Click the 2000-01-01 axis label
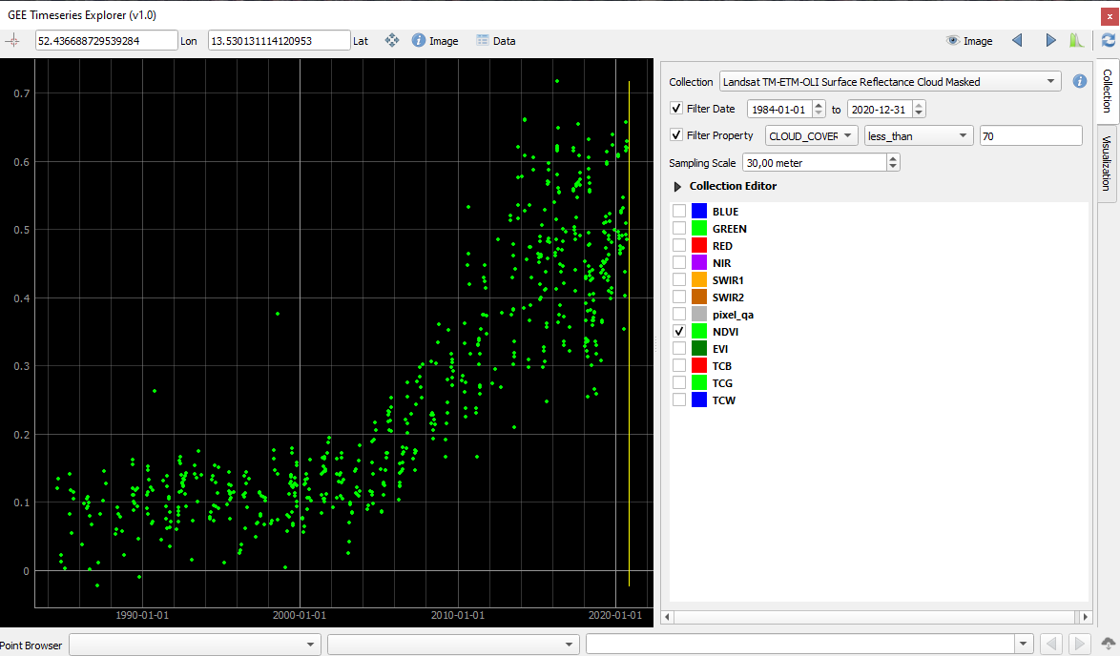Viewport: 1120px width, 656px height. coord(300,615)
